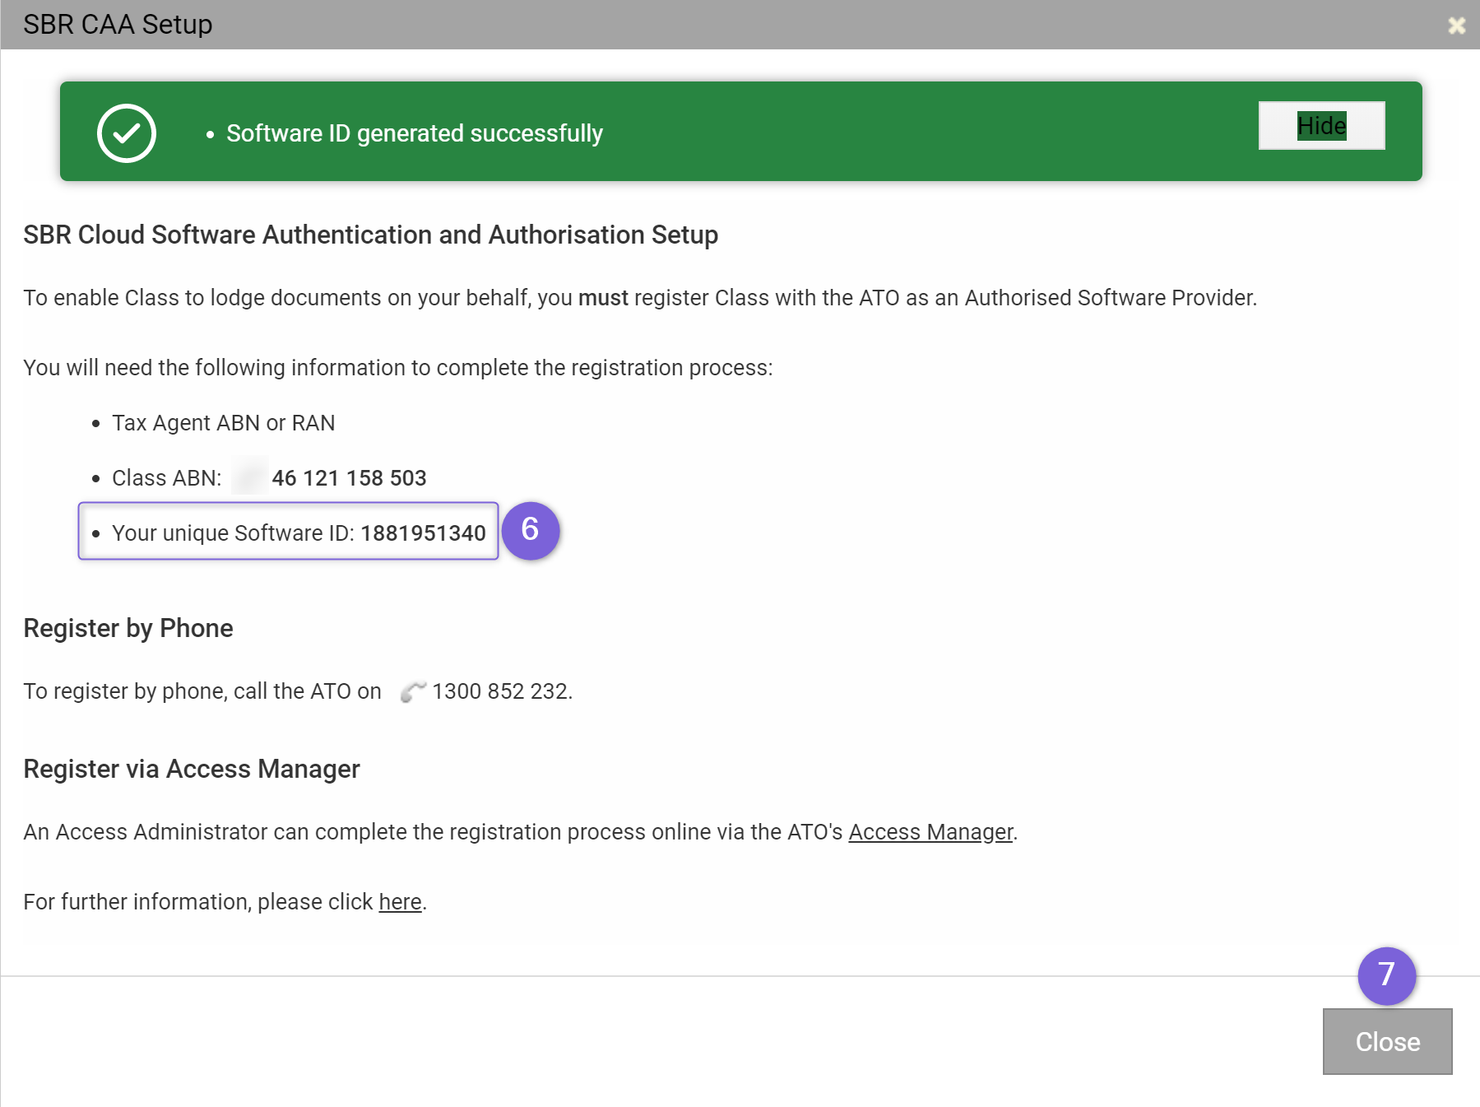Click the phone icon beside 1300 852 232
The width and height of the screenshot is (1480, 1107).
[x=413, y=692]
